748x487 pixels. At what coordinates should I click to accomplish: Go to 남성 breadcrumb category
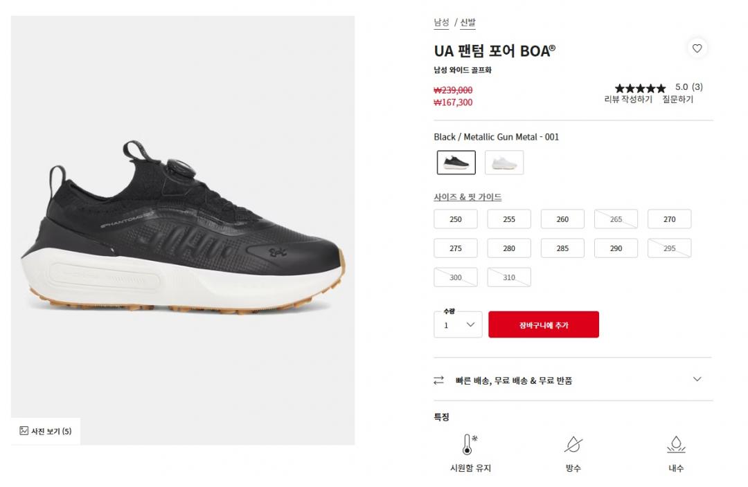pos(441,22)
